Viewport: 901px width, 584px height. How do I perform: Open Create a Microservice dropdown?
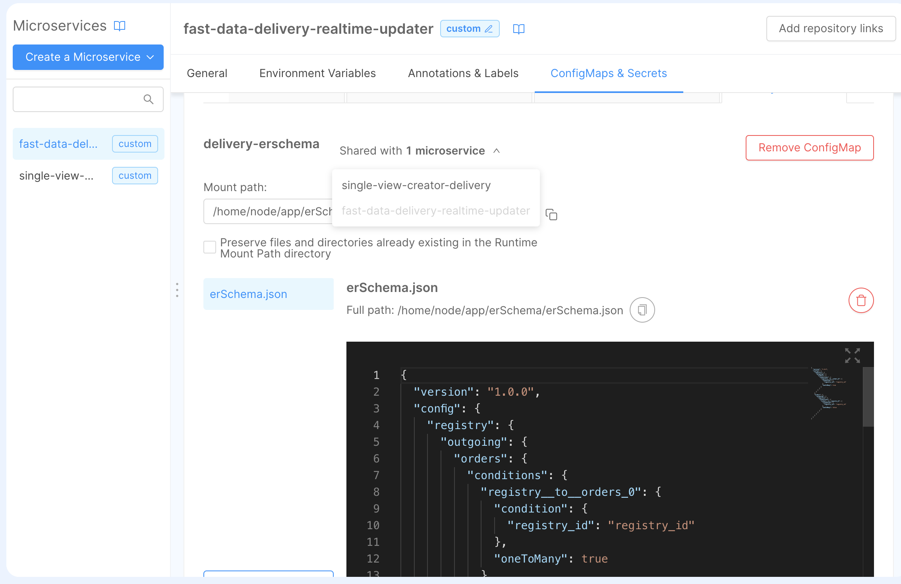[x=88, y=57]
